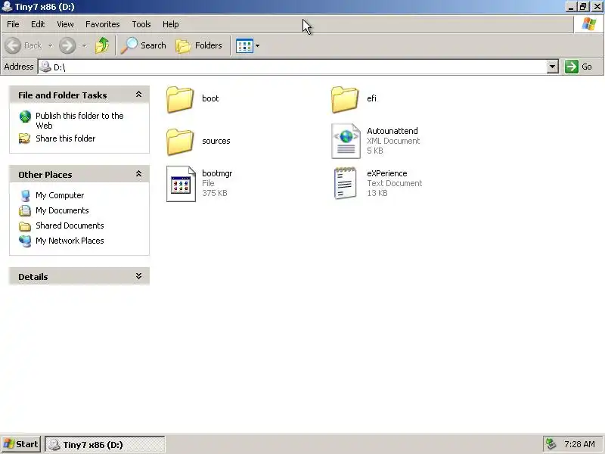Open the View menu
This screenshot has width=605, height=454.
coord(65,24)
